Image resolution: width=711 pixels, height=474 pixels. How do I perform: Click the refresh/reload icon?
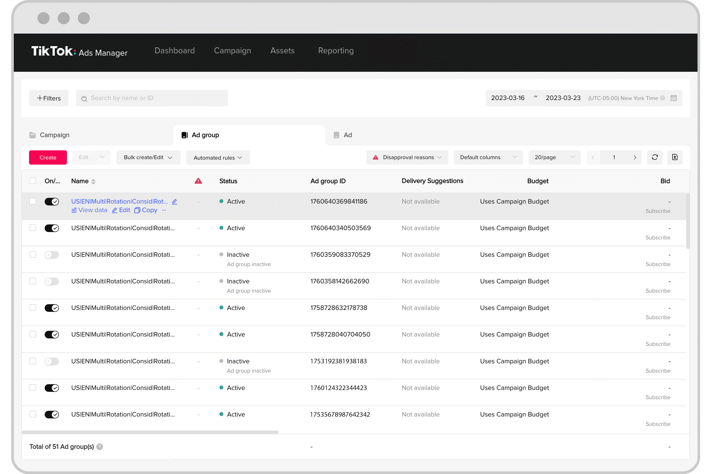[654, 157]
